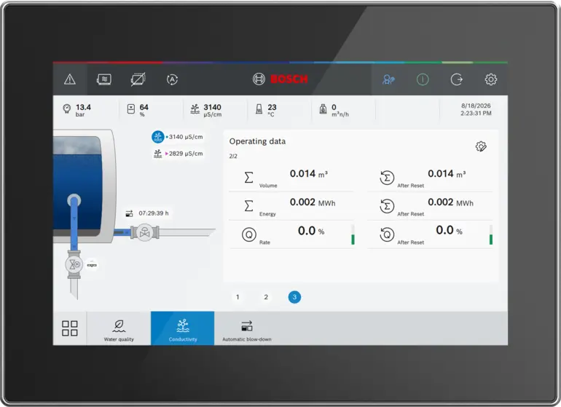Click the motorized valve symbol on vertical pipe
Screen dimensions: 561x407
[x=74, y=264]
